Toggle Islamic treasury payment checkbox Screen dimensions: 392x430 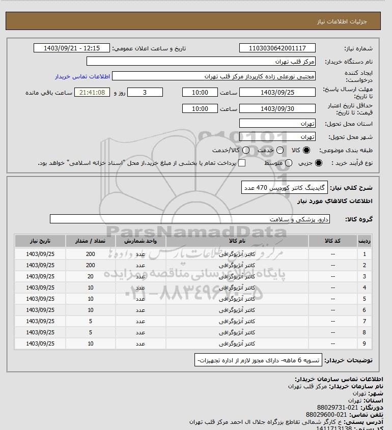242,163
